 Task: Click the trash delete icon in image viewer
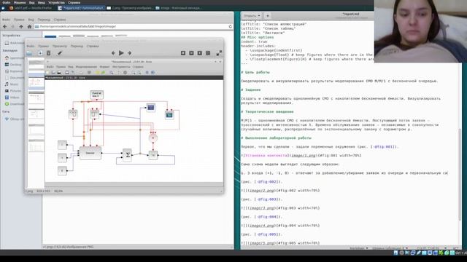[49, 53]
